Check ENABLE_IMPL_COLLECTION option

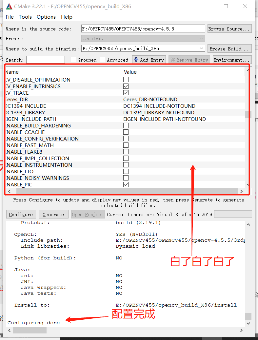tap(126, 158)
